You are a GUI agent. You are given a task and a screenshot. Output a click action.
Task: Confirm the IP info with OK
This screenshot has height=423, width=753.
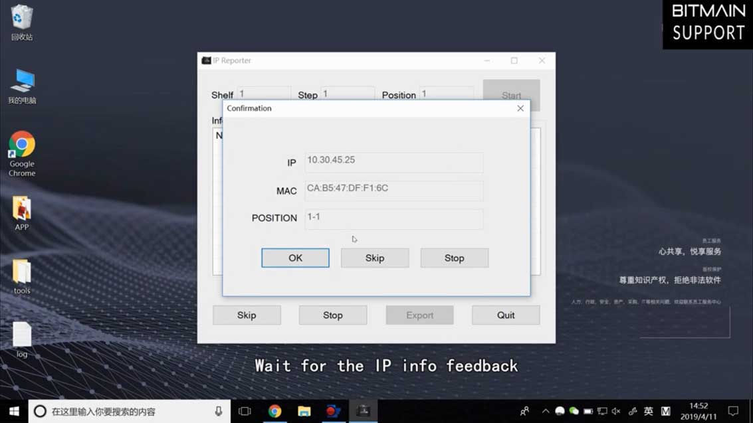[294, 258]
